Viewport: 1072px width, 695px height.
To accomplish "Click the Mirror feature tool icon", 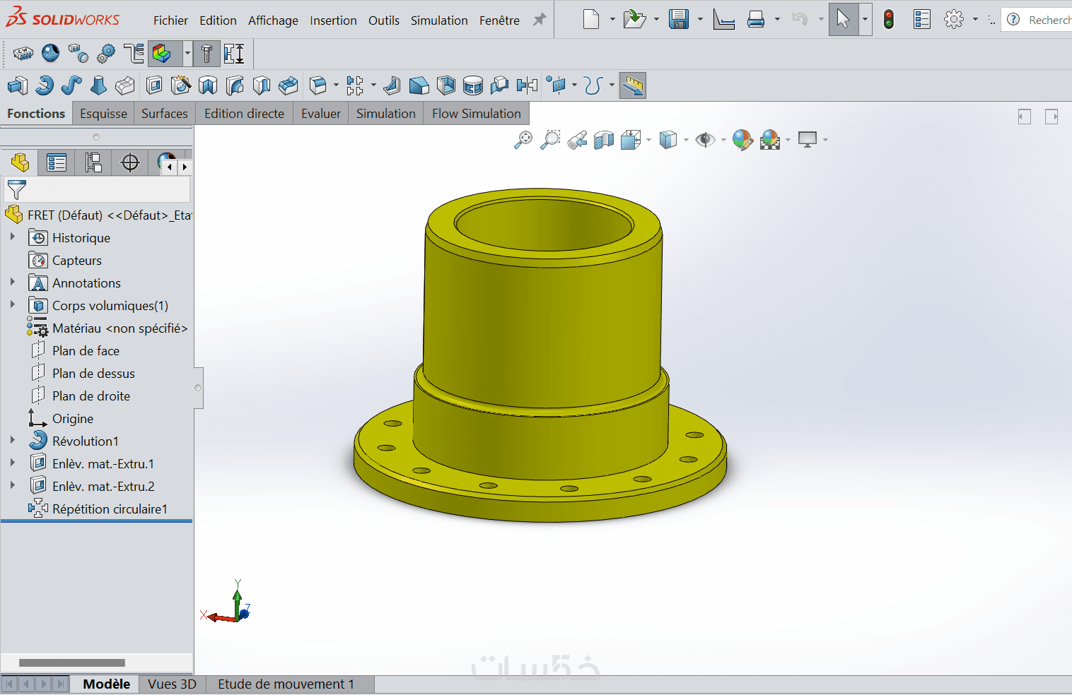I will tap(527, 85).
